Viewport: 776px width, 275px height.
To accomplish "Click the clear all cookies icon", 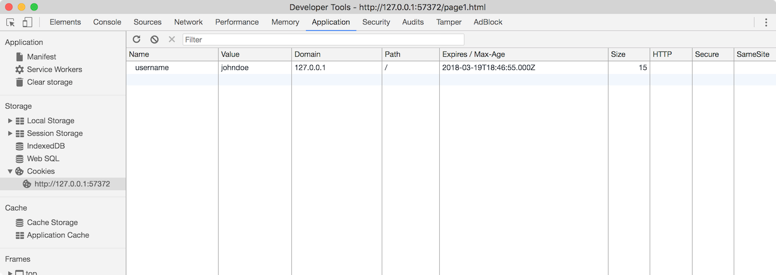I will click(154, 39).
